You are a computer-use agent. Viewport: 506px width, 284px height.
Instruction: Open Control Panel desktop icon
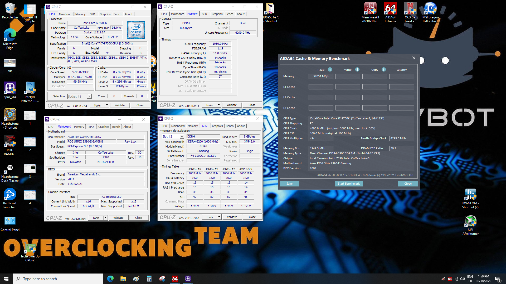pyautogui.click(x=10, y=224)
